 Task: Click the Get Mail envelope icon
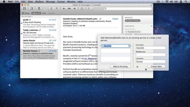coord(24,8)
